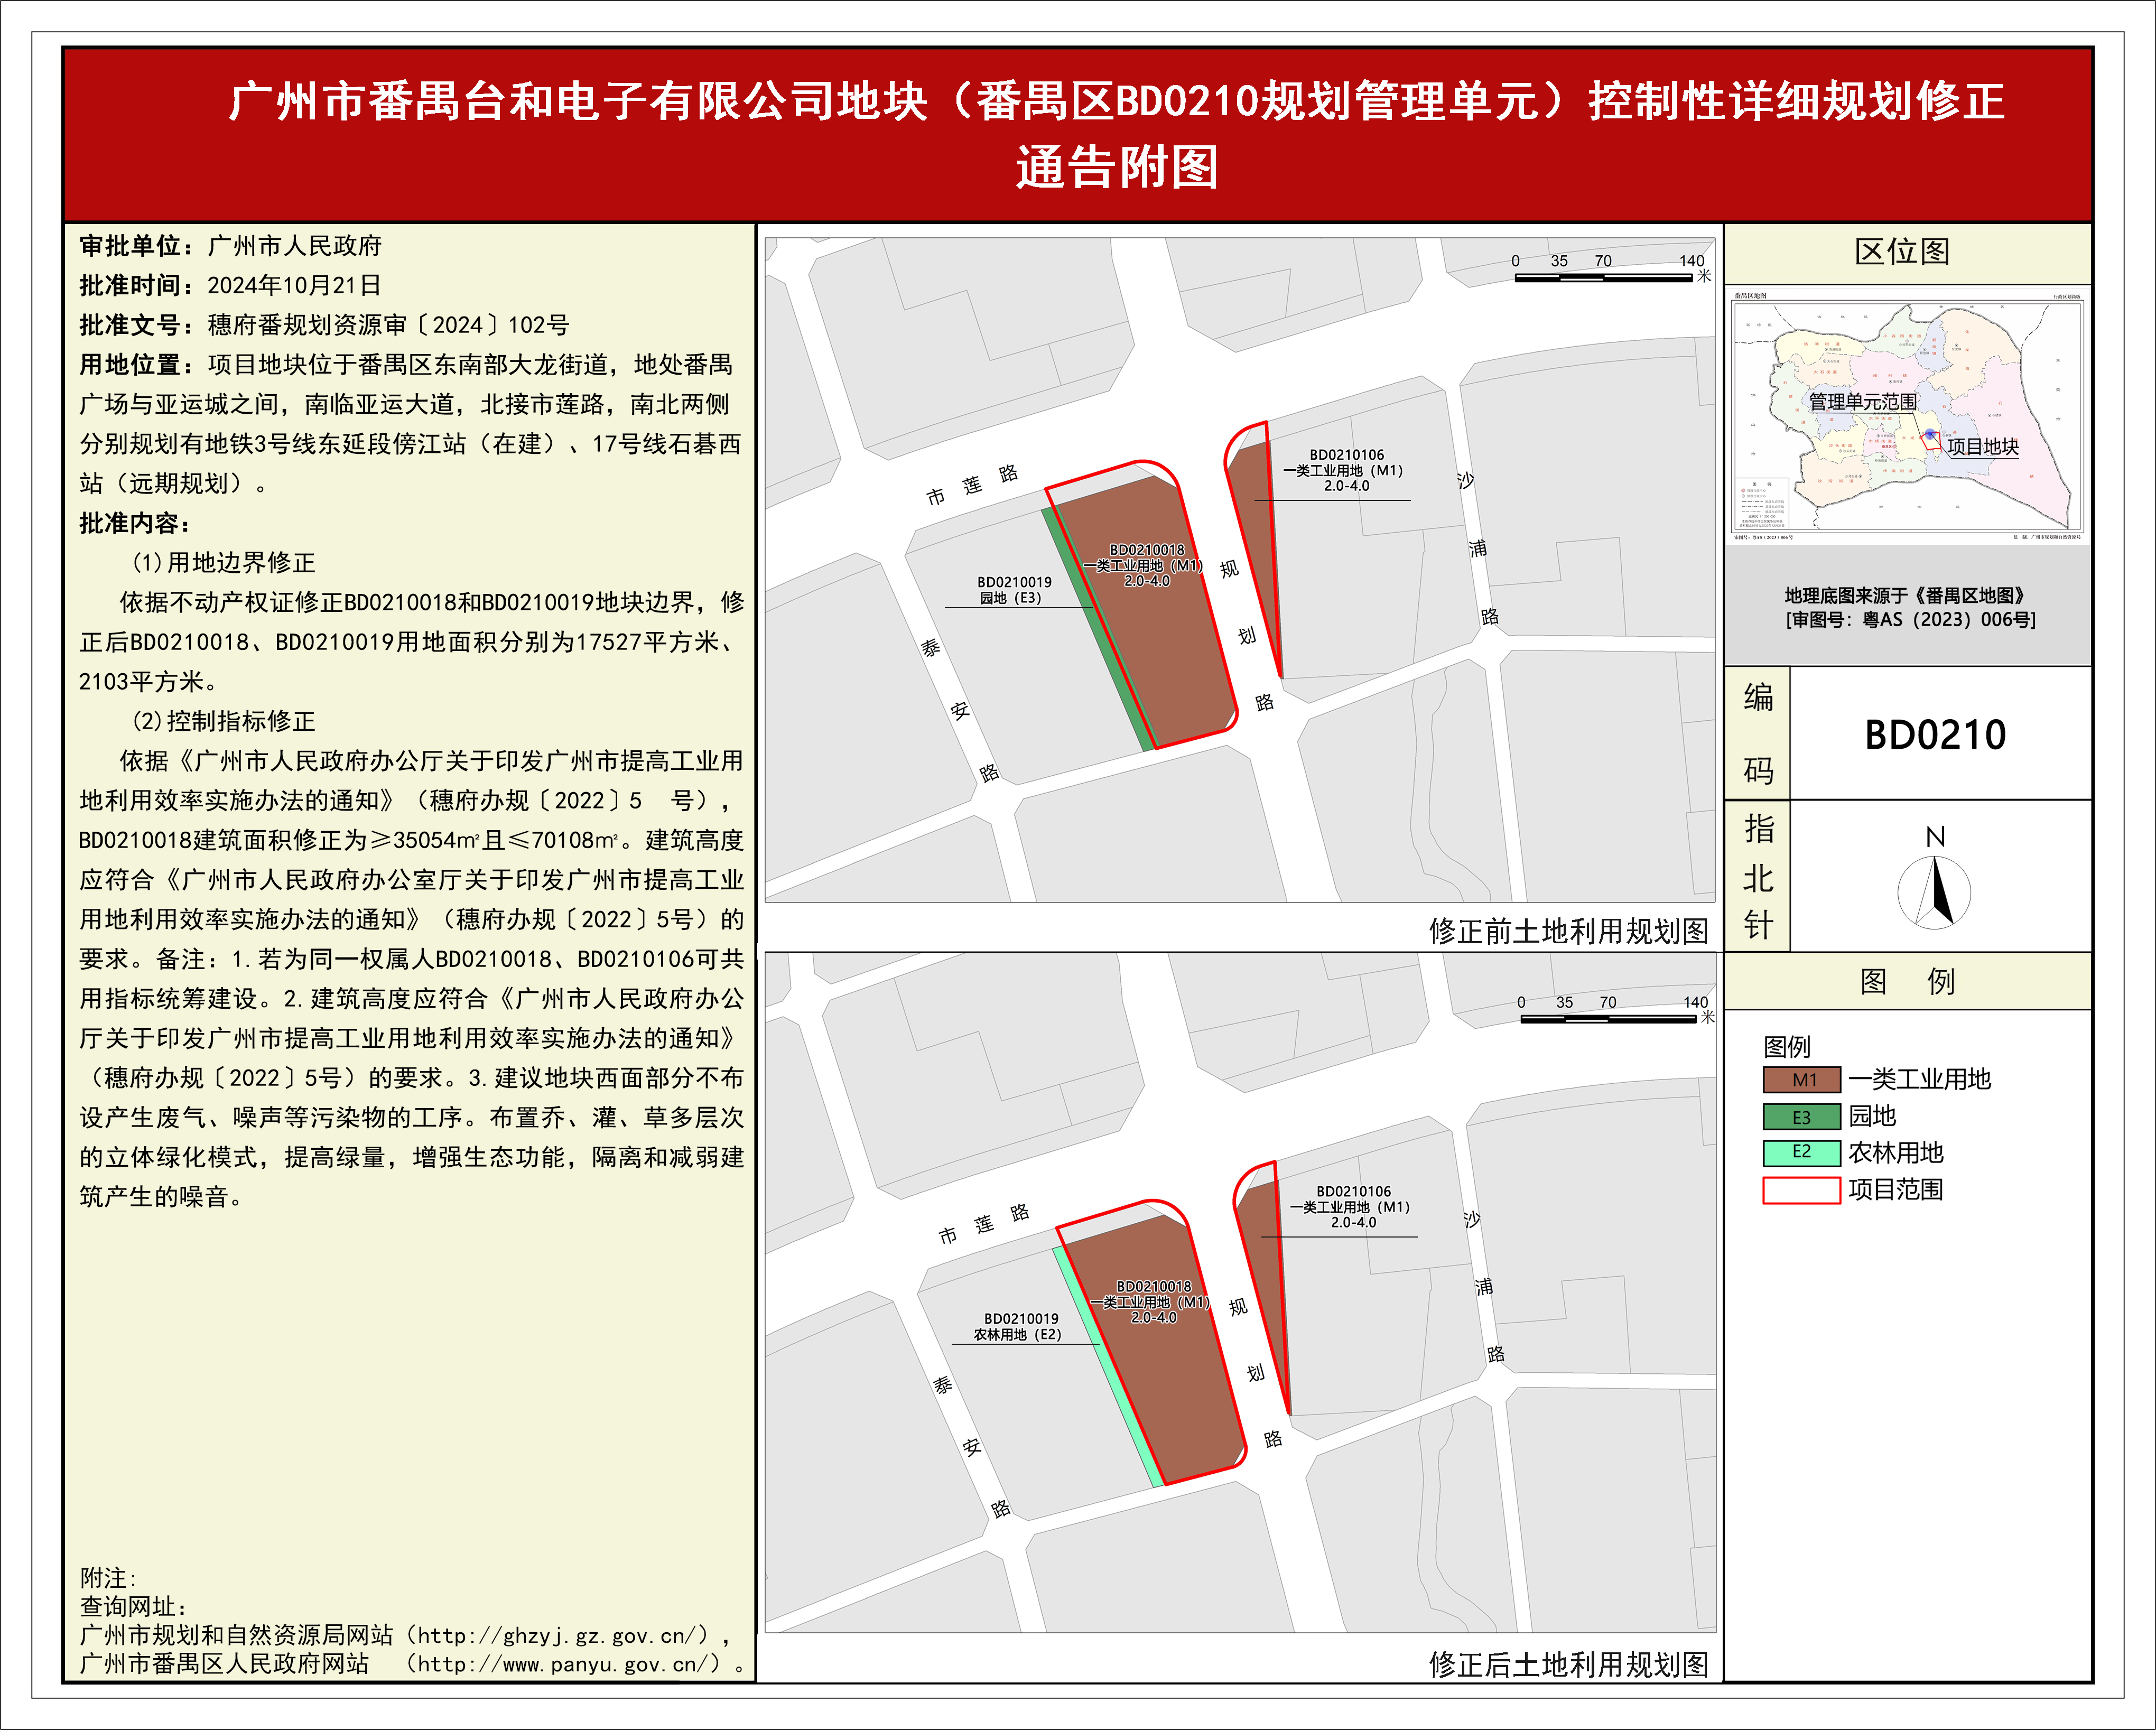Click the E3 garden land legend swatch
The width and height of the screenshot is (2156, 1730).
coord(1801,1117)
